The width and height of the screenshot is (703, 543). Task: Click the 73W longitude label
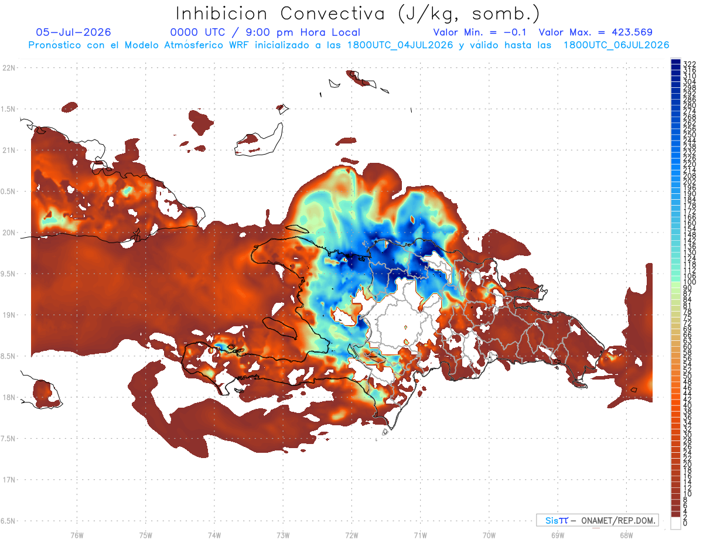(283, 535)
